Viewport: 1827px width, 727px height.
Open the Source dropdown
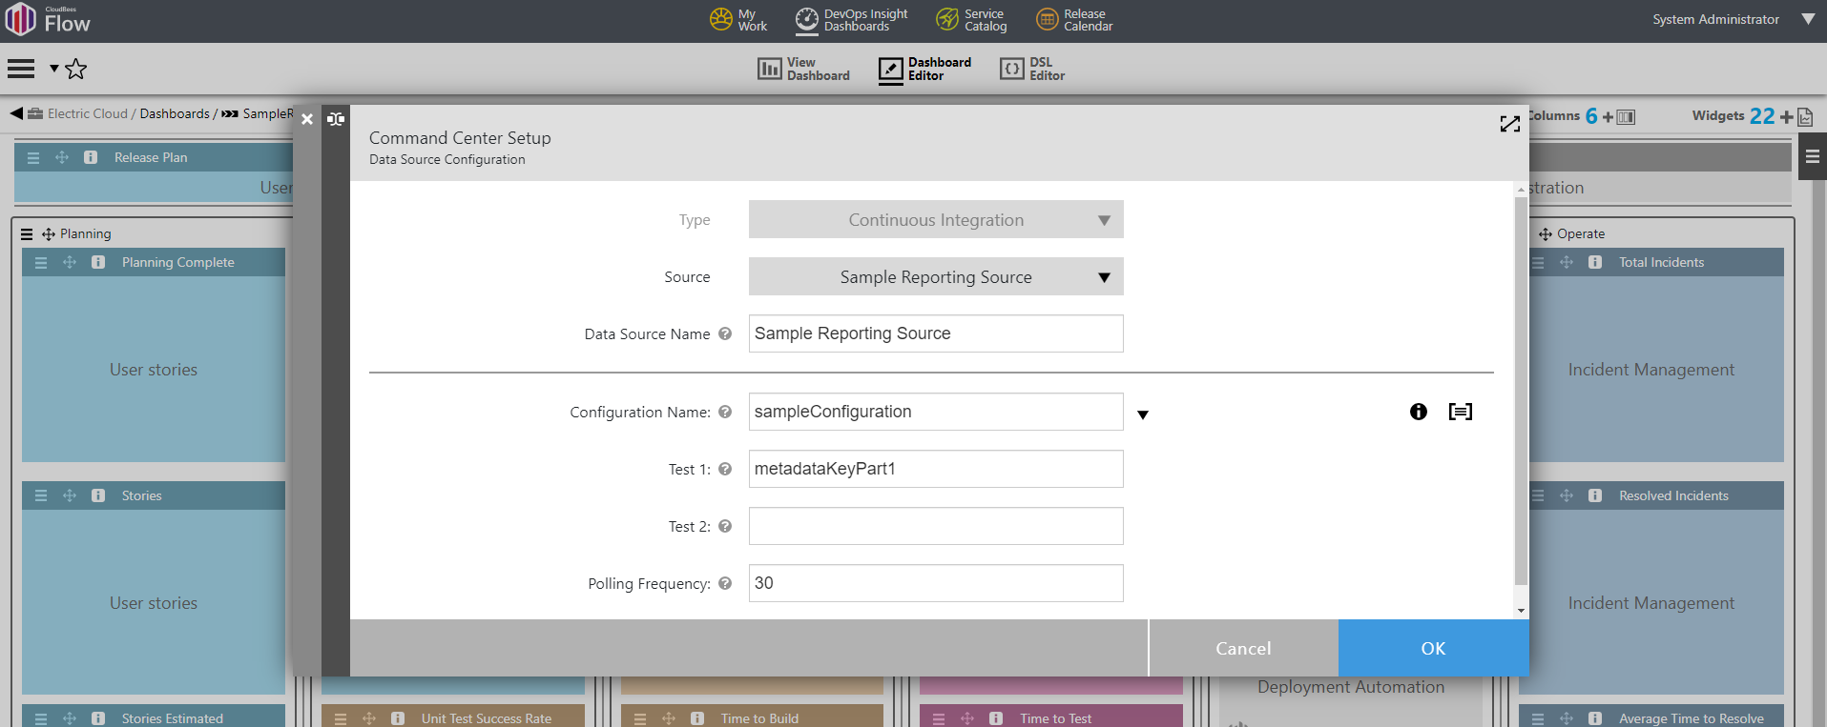(936, 276)
